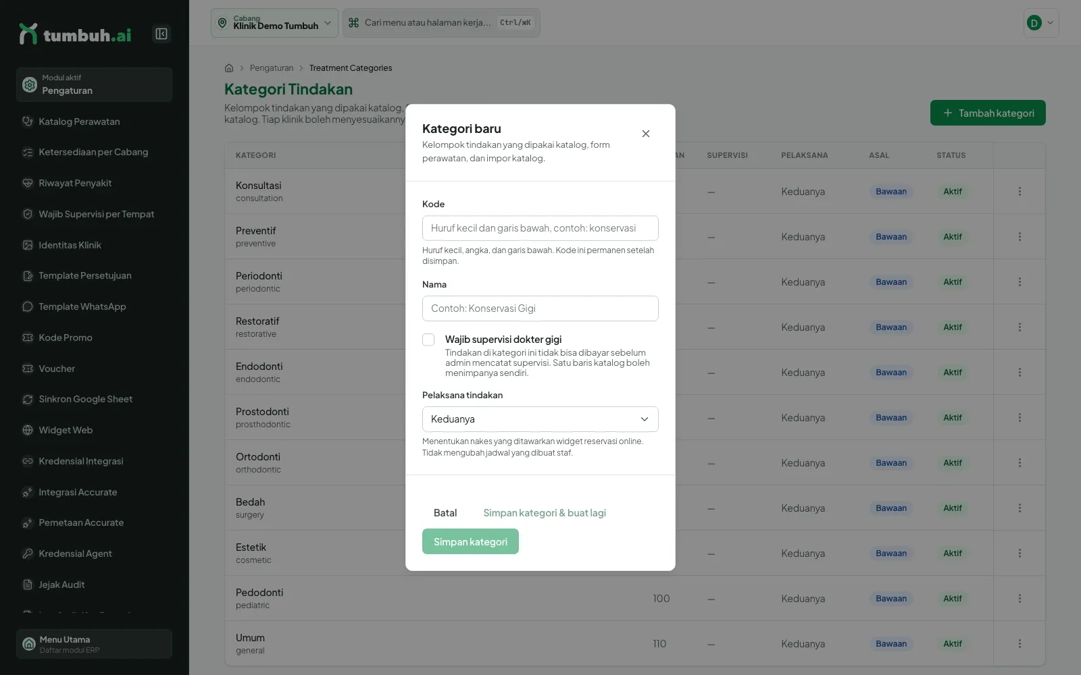Click the Sinkron Google Sheet sync icon

click(x=28, y=399)
